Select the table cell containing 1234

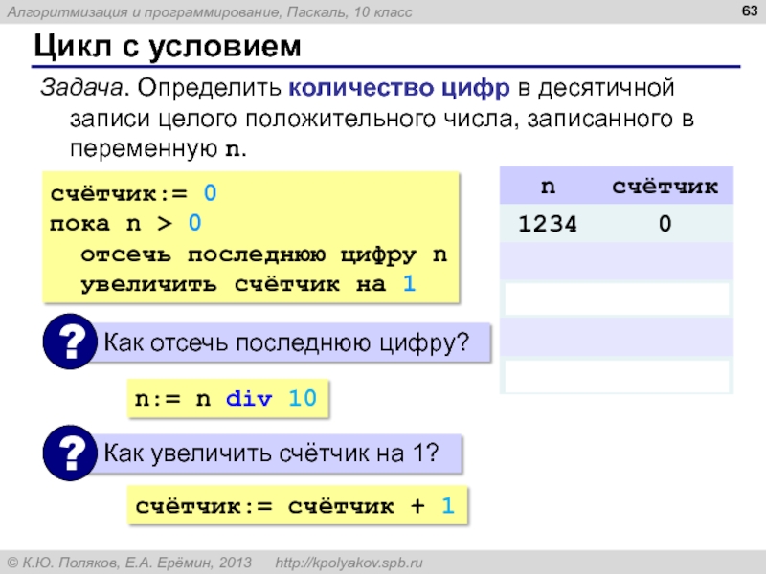[548, 224]
